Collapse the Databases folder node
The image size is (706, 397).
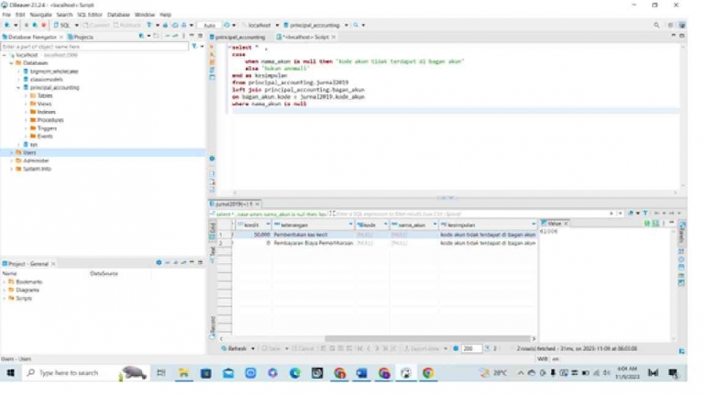tap(12, 63)
